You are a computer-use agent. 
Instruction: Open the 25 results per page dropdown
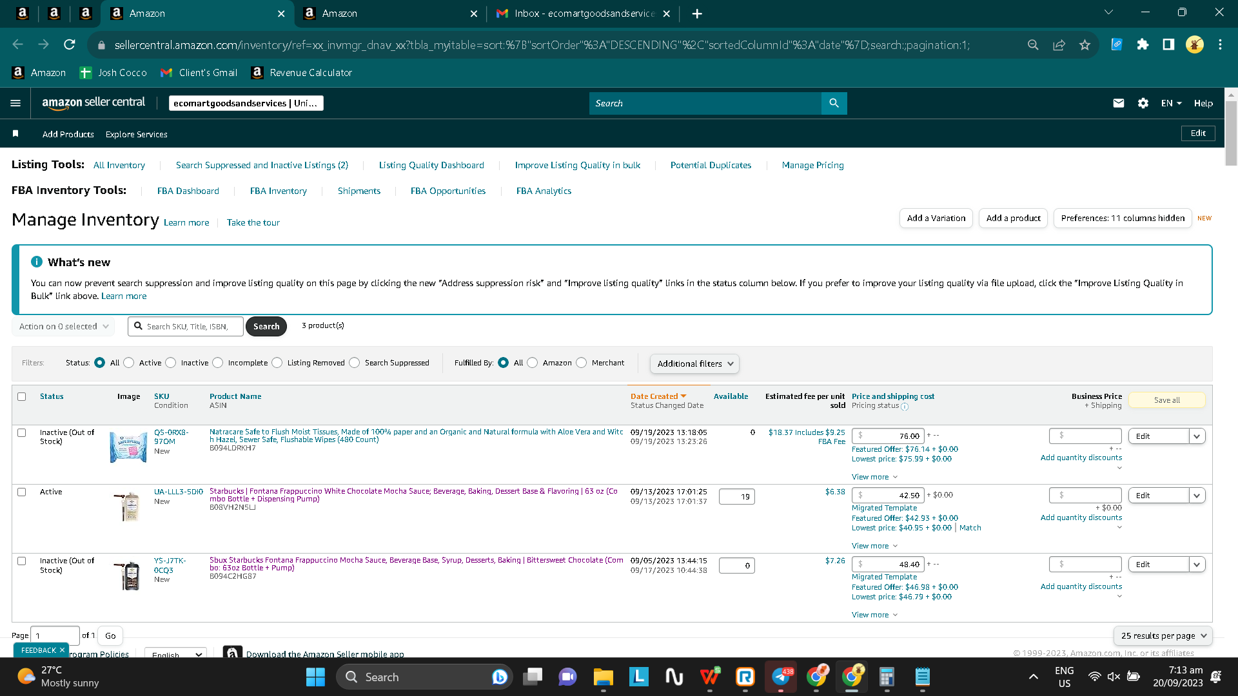1163,635
